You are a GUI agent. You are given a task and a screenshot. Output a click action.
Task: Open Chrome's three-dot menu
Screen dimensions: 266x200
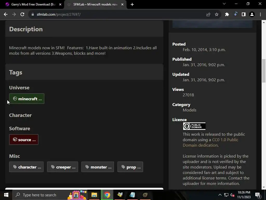pos(260,15)
